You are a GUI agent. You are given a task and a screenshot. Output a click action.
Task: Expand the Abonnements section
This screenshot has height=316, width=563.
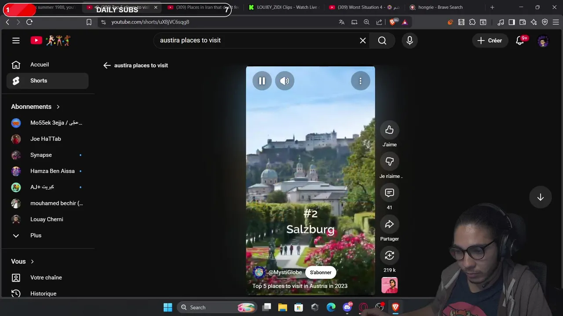36,107
